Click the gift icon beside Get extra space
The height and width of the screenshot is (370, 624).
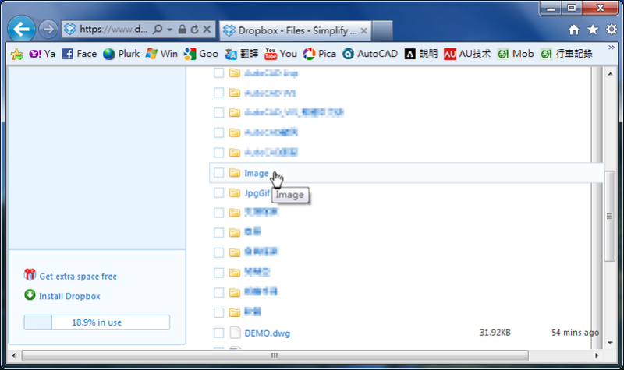click(30, 274)
